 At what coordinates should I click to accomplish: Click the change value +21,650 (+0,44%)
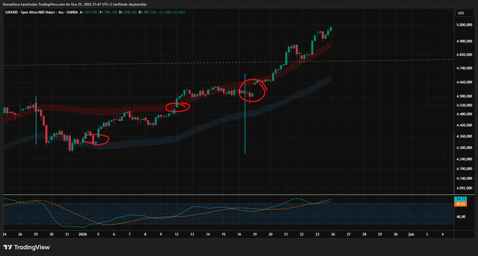point(172,12)
